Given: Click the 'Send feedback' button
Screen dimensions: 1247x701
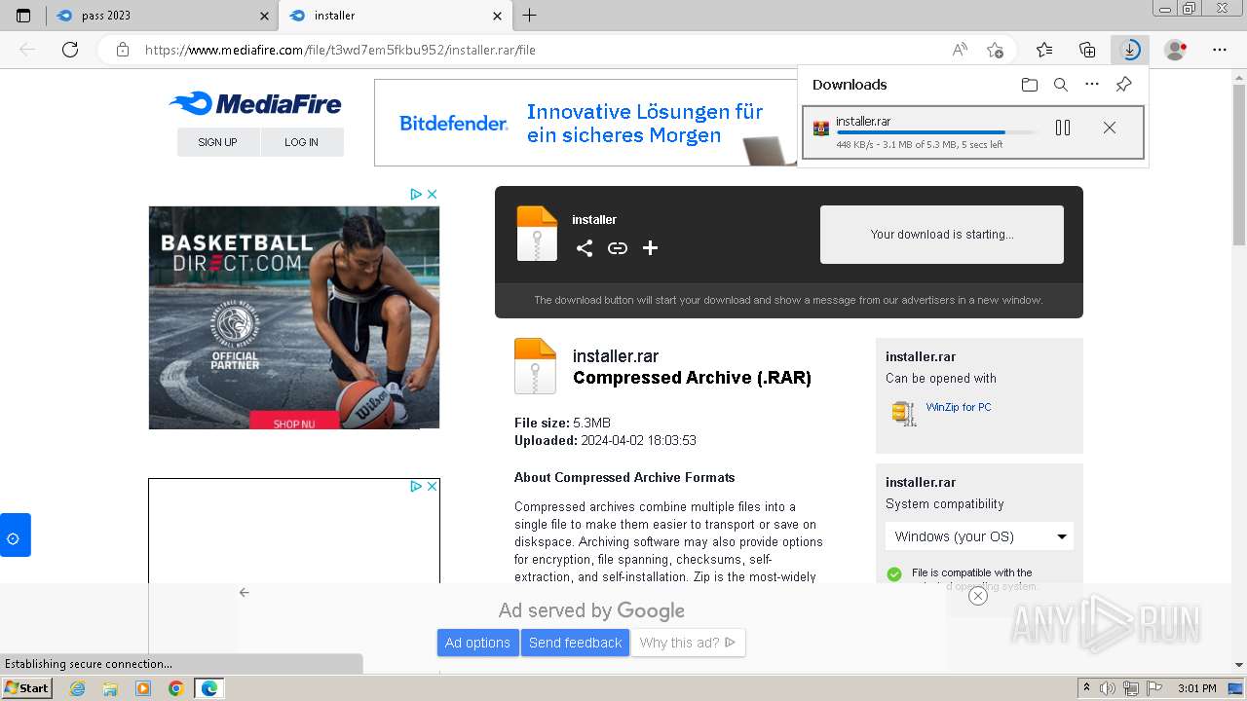Looking at the screenshot, I should click(x=575, y=643).
